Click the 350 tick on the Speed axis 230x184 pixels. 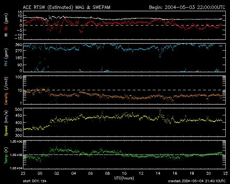(19, 130)
